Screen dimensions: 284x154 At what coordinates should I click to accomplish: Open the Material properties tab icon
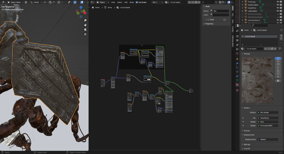point(237,85)
